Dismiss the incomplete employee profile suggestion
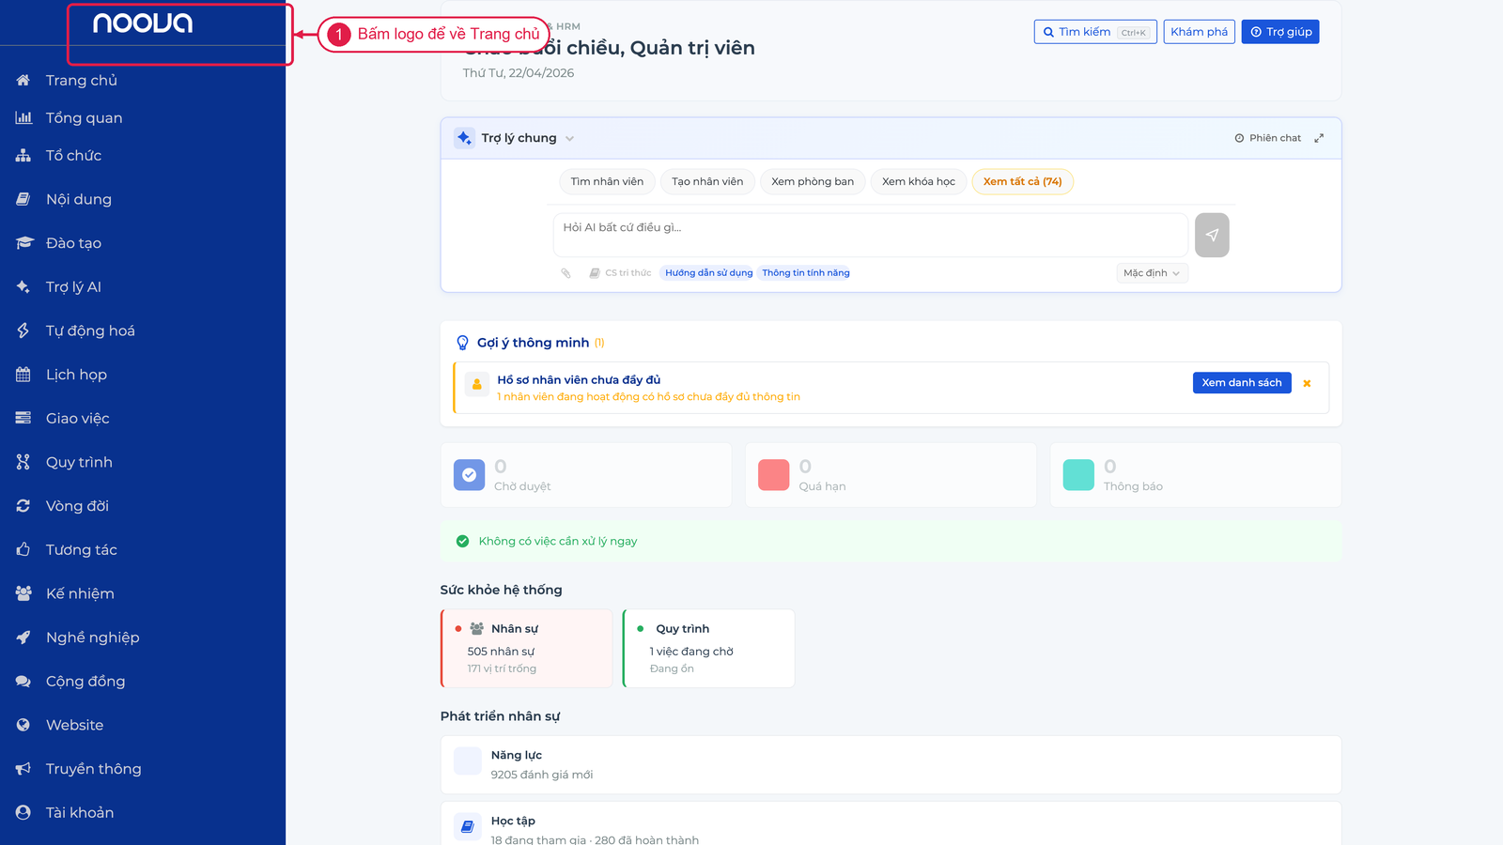This screenshot has width=1503, height=845. [1307, 383]
